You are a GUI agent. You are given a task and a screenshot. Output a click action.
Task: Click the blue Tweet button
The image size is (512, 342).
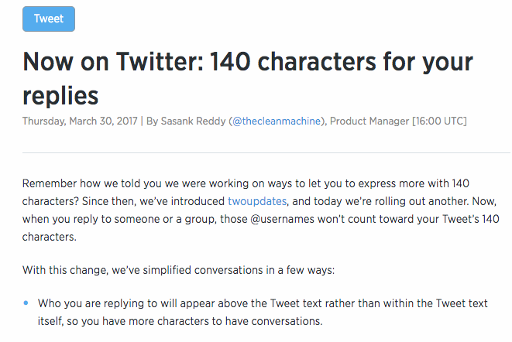coord(49,19)
